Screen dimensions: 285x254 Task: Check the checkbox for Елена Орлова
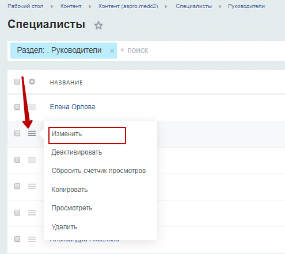17,107
